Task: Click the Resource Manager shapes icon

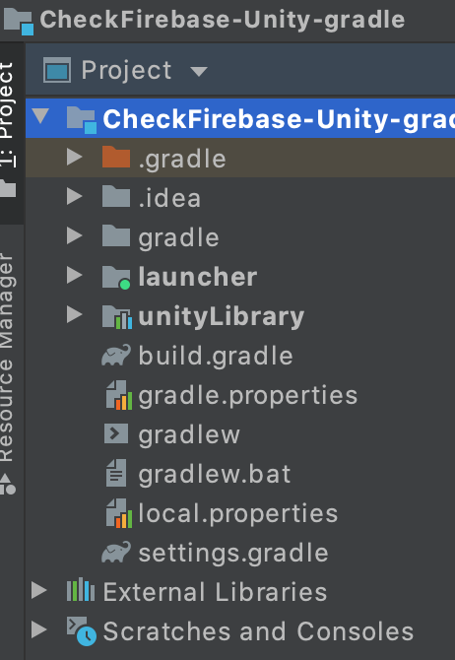Action: pos(8,484)
